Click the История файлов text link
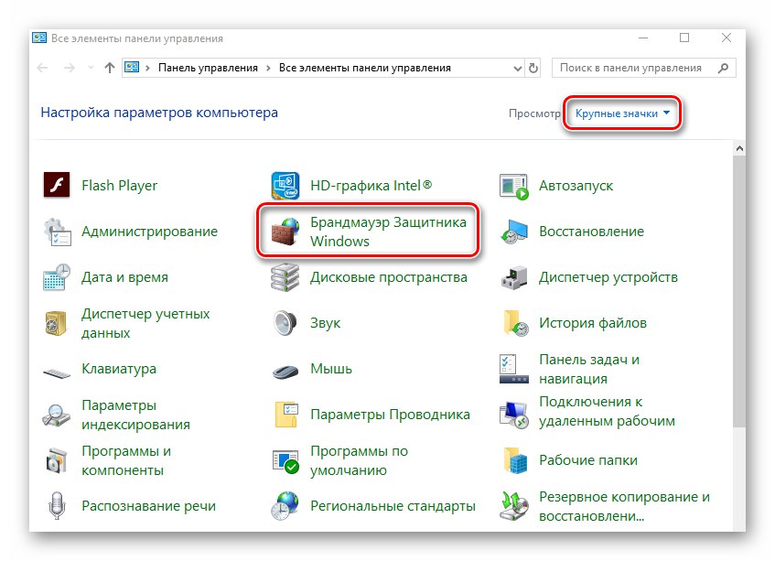 [x=593, y=323]
